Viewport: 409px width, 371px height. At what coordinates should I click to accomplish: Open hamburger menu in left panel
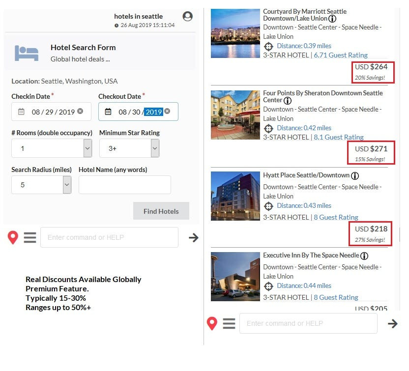point(30,237)
